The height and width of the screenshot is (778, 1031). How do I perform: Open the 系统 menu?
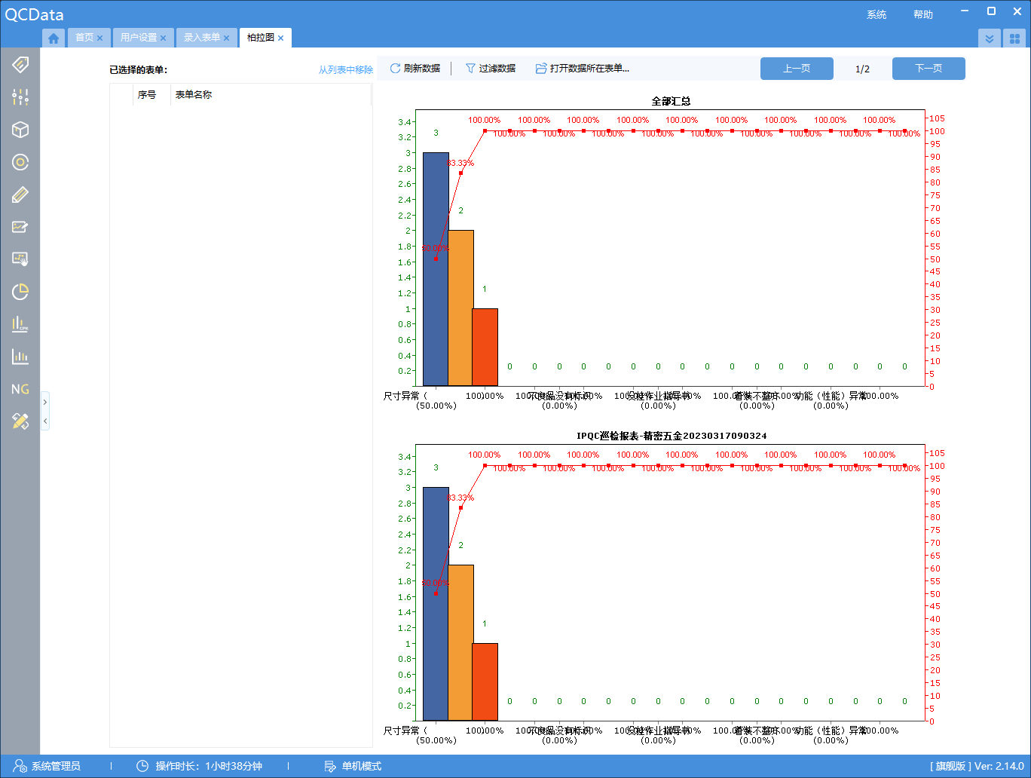(x=876, y=15)
